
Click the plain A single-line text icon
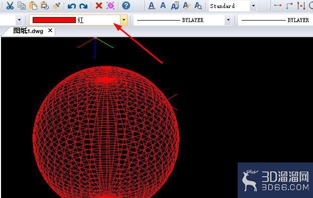coord(163,6)
